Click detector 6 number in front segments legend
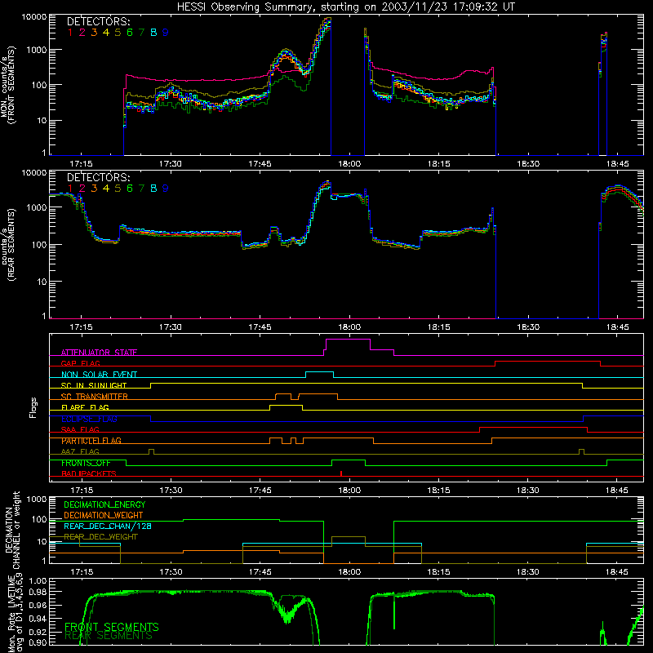The image size is (653, 653). point(130,32)
